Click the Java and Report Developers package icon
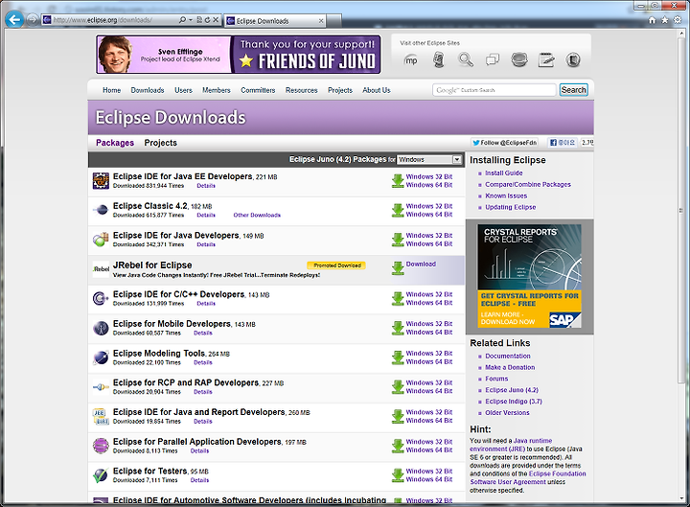 coord(101,416)
